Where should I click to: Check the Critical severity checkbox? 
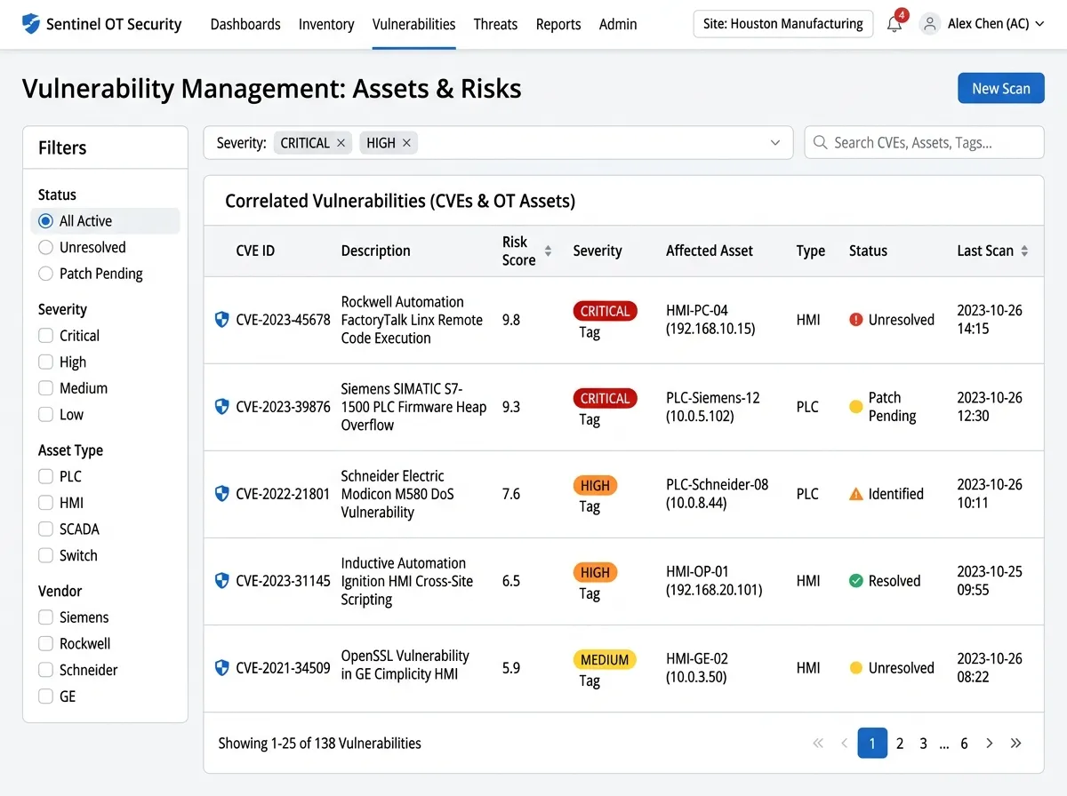(45, 336)
